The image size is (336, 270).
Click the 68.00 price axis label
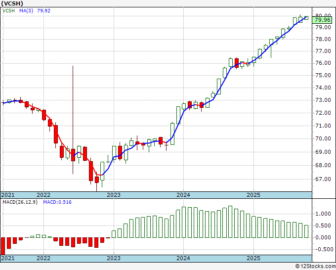(323, 165)
